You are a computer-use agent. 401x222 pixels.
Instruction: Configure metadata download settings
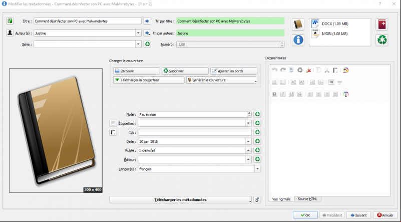257,200
